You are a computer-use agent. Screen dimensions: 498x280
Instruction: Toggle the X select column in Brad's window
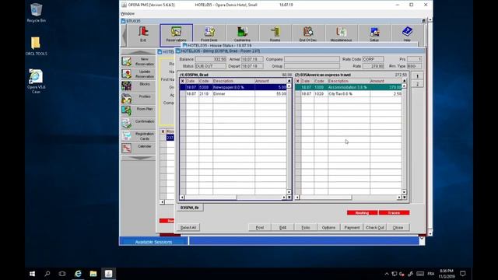[x=182, y=81]
